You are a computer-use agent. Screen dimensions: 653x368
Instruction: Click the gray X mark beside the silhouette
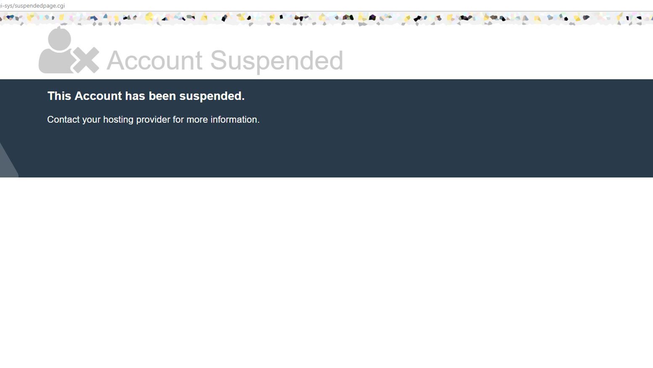tap(86, 60)
